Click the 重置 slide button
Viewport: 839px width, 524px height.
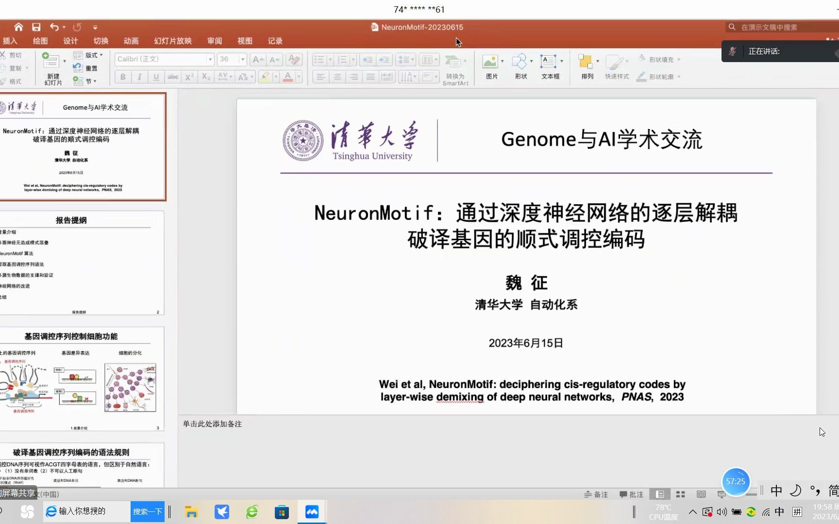pos(85,68)
